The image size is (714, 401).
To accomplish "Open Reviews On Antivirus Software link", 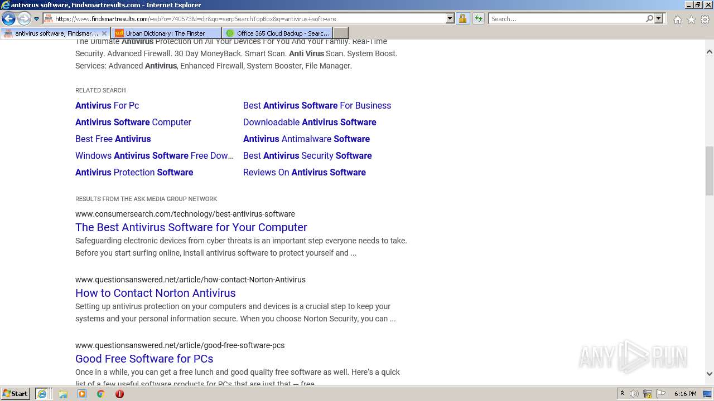I will tap(305, 172).
